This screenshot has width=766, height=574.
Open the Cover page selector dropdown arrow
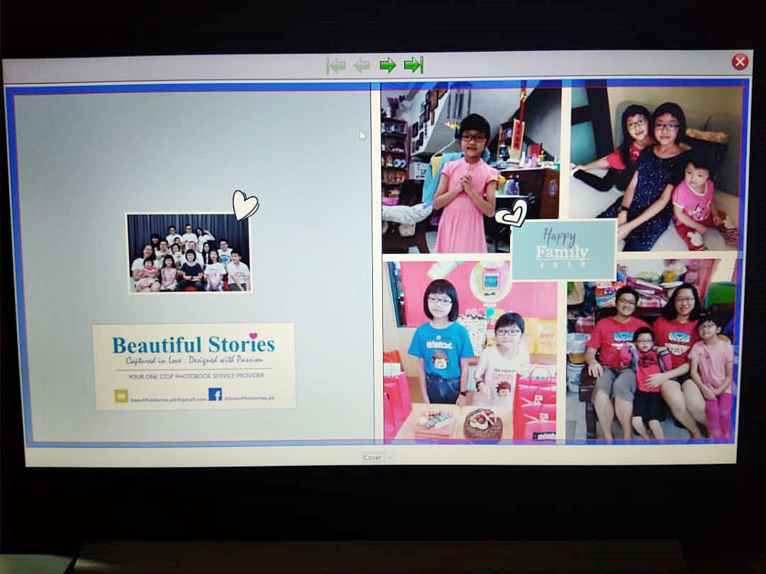pos(389,458)
